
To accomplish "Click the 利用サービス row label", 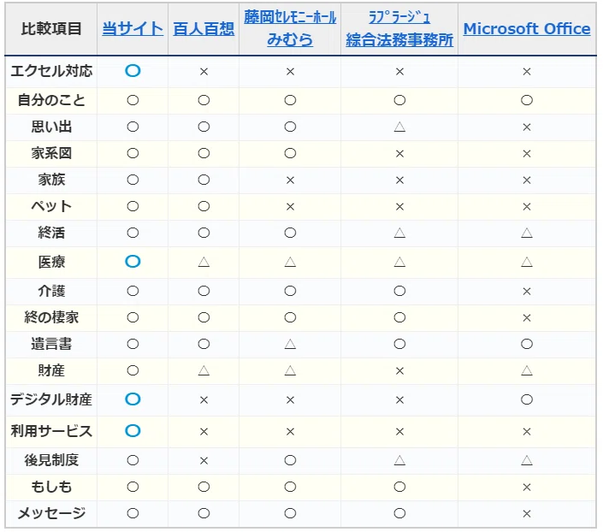I will click(x=51, y=431).
